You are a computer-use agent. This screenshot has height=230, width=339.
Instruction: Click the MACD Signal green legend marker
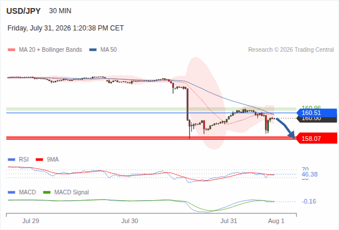point(47,193)
